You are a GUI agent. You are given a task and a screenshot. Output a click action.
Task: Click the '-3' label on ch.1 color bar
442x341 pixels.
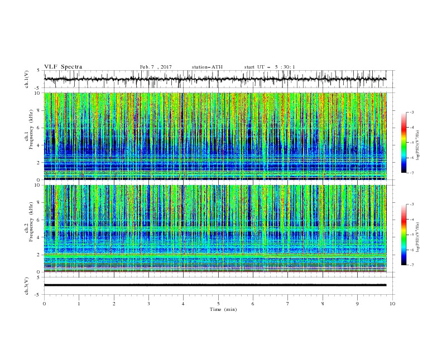[x=411, y=112]
